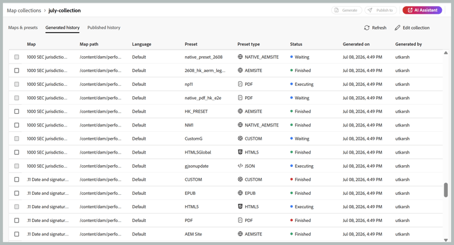The width and height of the screenshot is (454, 245).
Task: Click NM1 preset name
Action: point(189,125)
